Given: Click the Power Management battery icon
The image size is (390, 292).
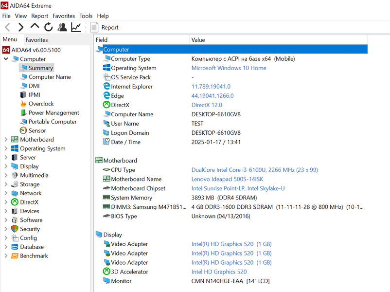Looking at the screenshot, I should (23, 112).
